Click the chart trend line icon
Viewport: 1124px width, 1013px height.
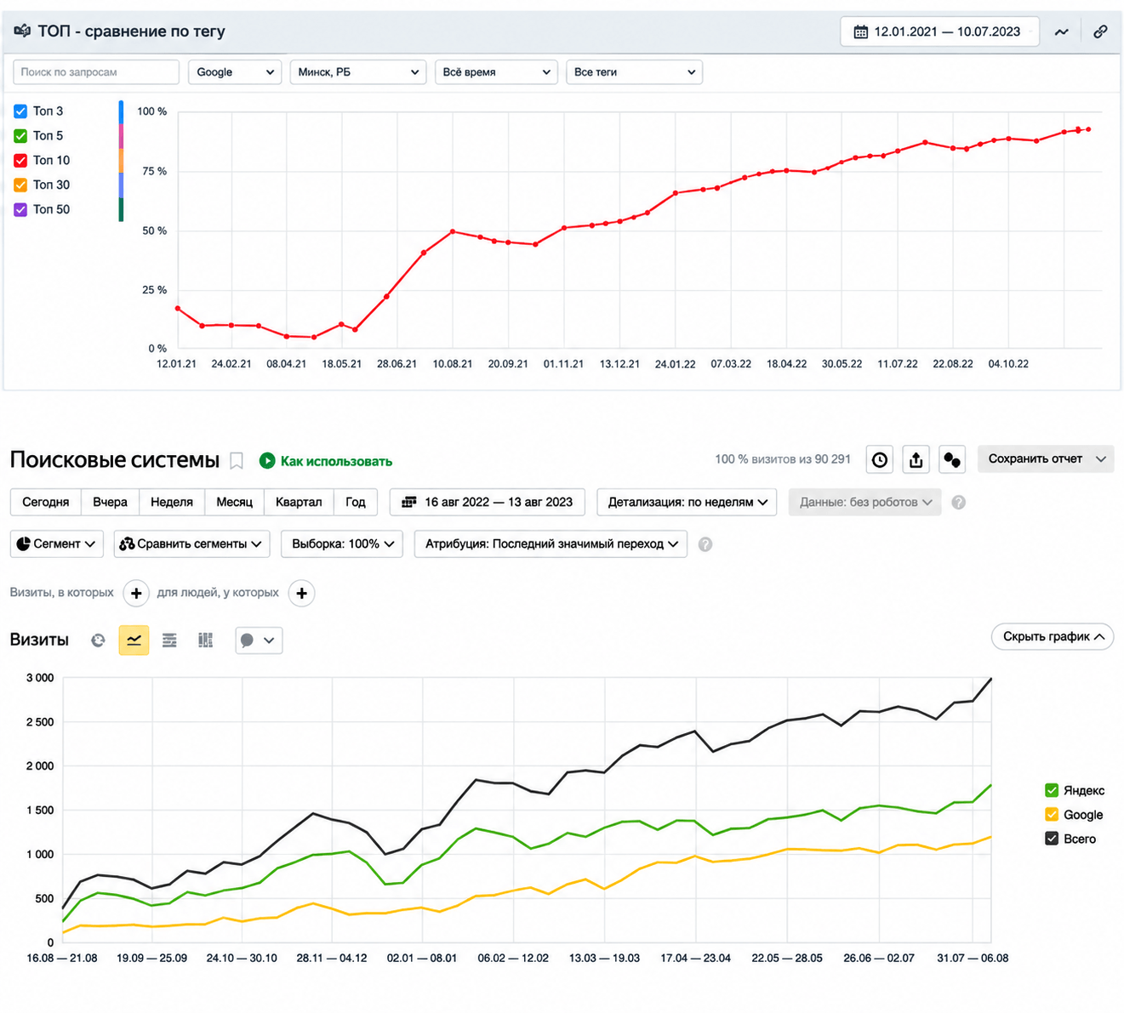(1061, 32)
